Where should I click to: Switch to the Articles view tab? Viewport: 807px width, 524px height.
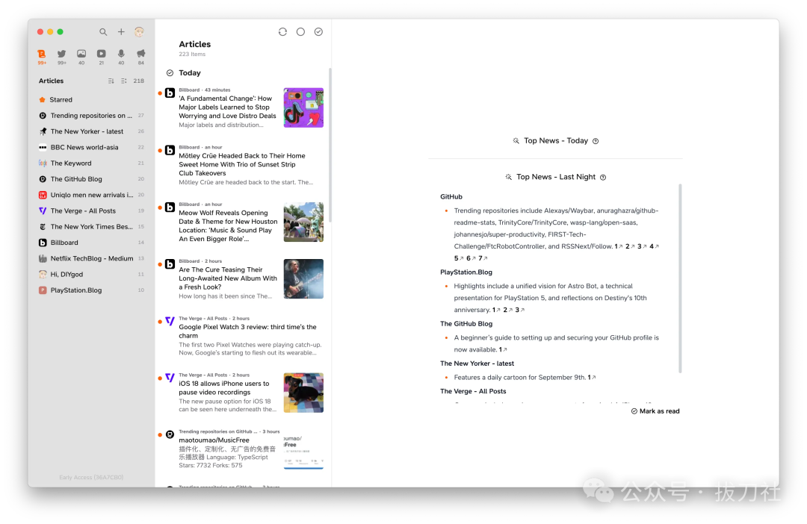click(42, 57)
